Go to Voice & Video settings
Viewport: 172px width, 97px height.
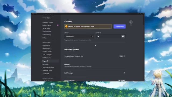tap(47, 51)
